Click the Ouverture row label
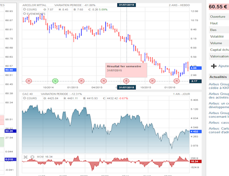Viewport: 229px width, 176px height. [x=218, y=17]
